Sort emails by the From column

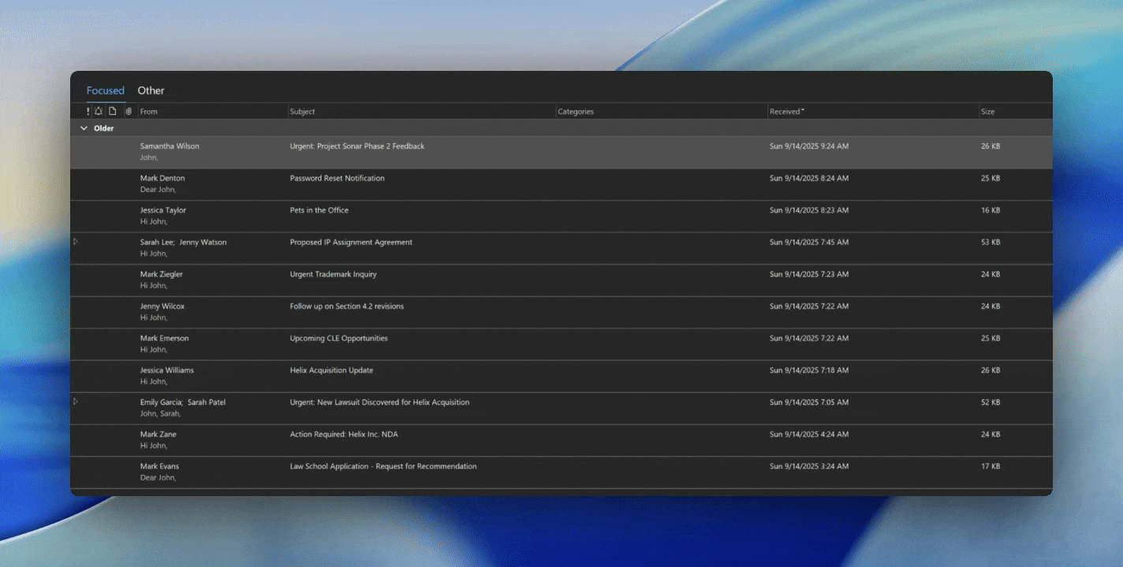pos(148,111)
